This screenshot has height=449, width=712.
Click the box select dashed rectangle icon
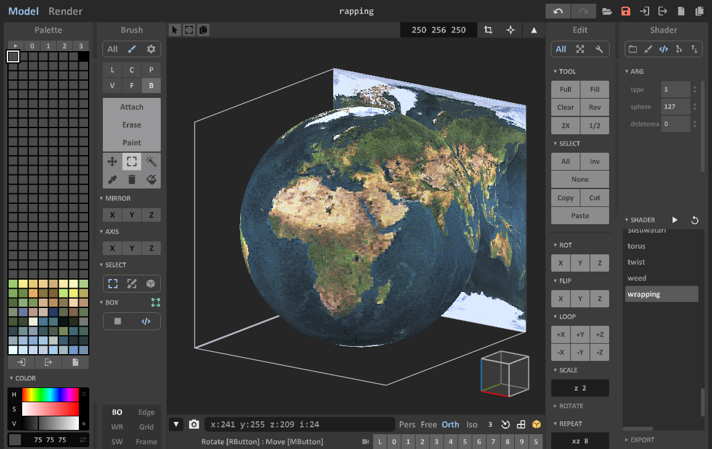coord(113,284)
